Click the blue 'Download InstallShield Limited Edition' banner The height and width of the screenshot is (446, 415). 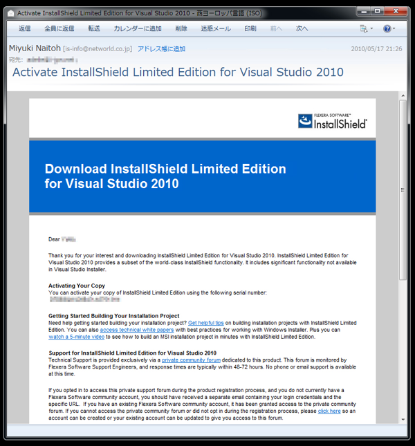point(202,176)
